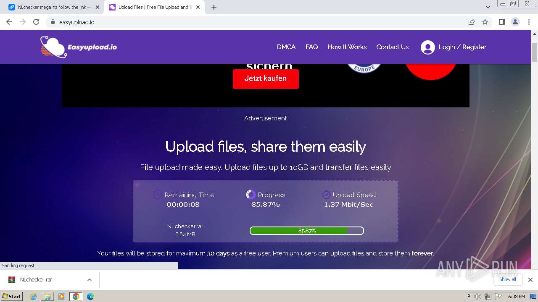The height and width of the screenshot is (302, 538).
Task: Click Show all downloads
Action: click(508, 279)
